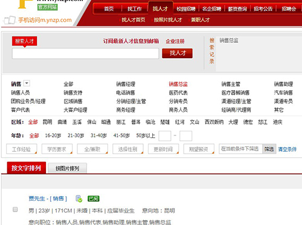Select the 电话销售 job category
The width and height of the screenshot is (302, 225).
click(x=126, y=93)
